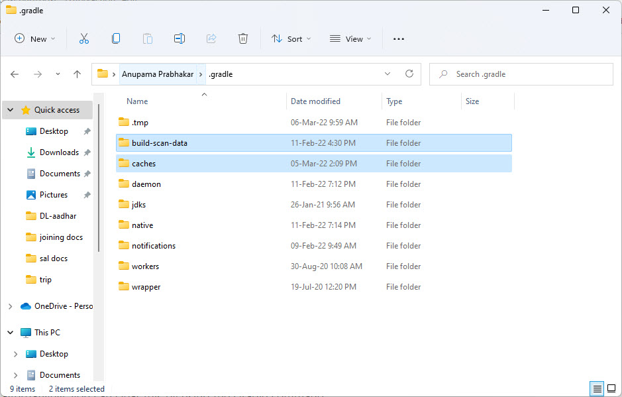The height and width of the screenshot is (397, 622).
Task: Collapse the This PC node
Action: [x=11, y=333]
